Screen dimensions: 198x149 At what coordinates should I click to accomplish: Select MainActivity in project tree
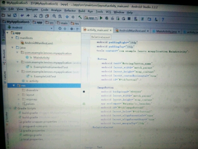point(42,58)
